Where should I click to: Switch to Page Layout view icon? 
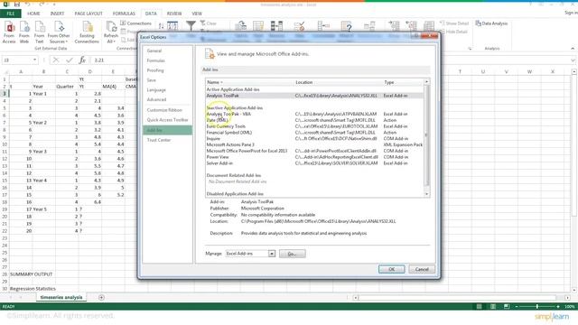[493, 307]
